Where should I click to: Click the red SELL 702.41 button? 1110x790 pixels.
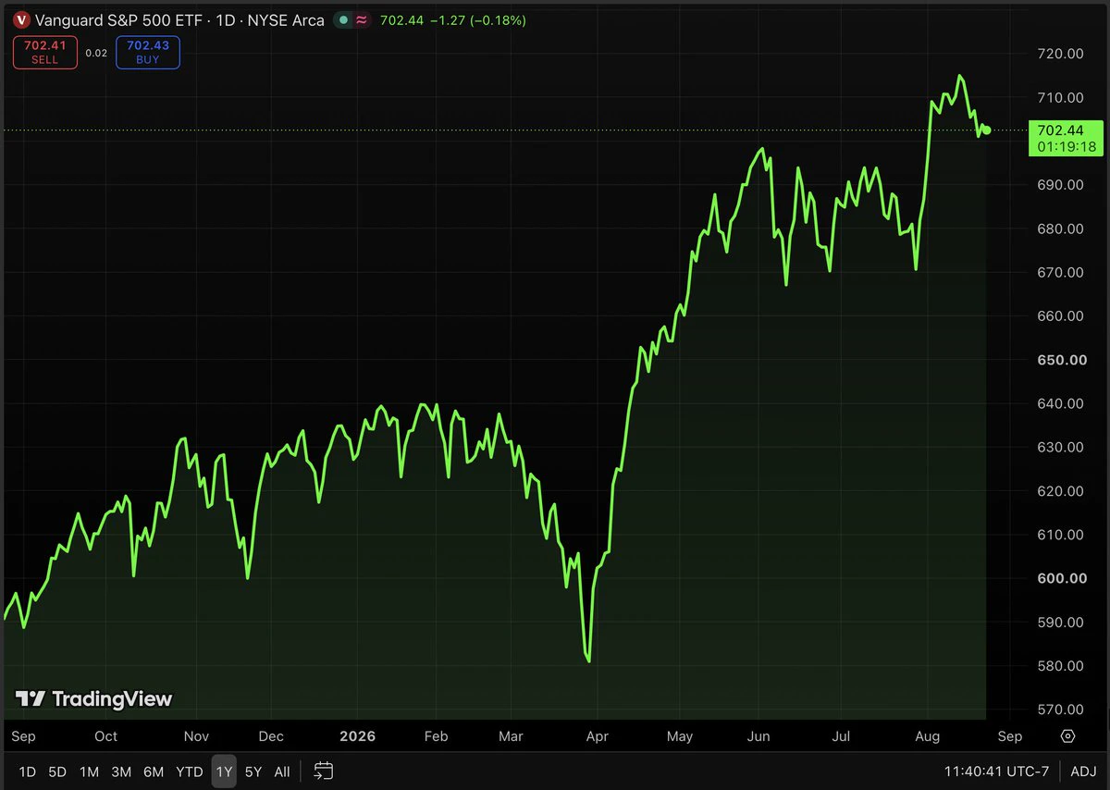pyautogui.click(x=45, y=52)
